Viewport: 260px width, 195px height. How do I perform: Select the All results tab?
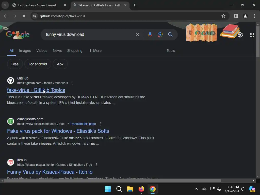[11, 51]
